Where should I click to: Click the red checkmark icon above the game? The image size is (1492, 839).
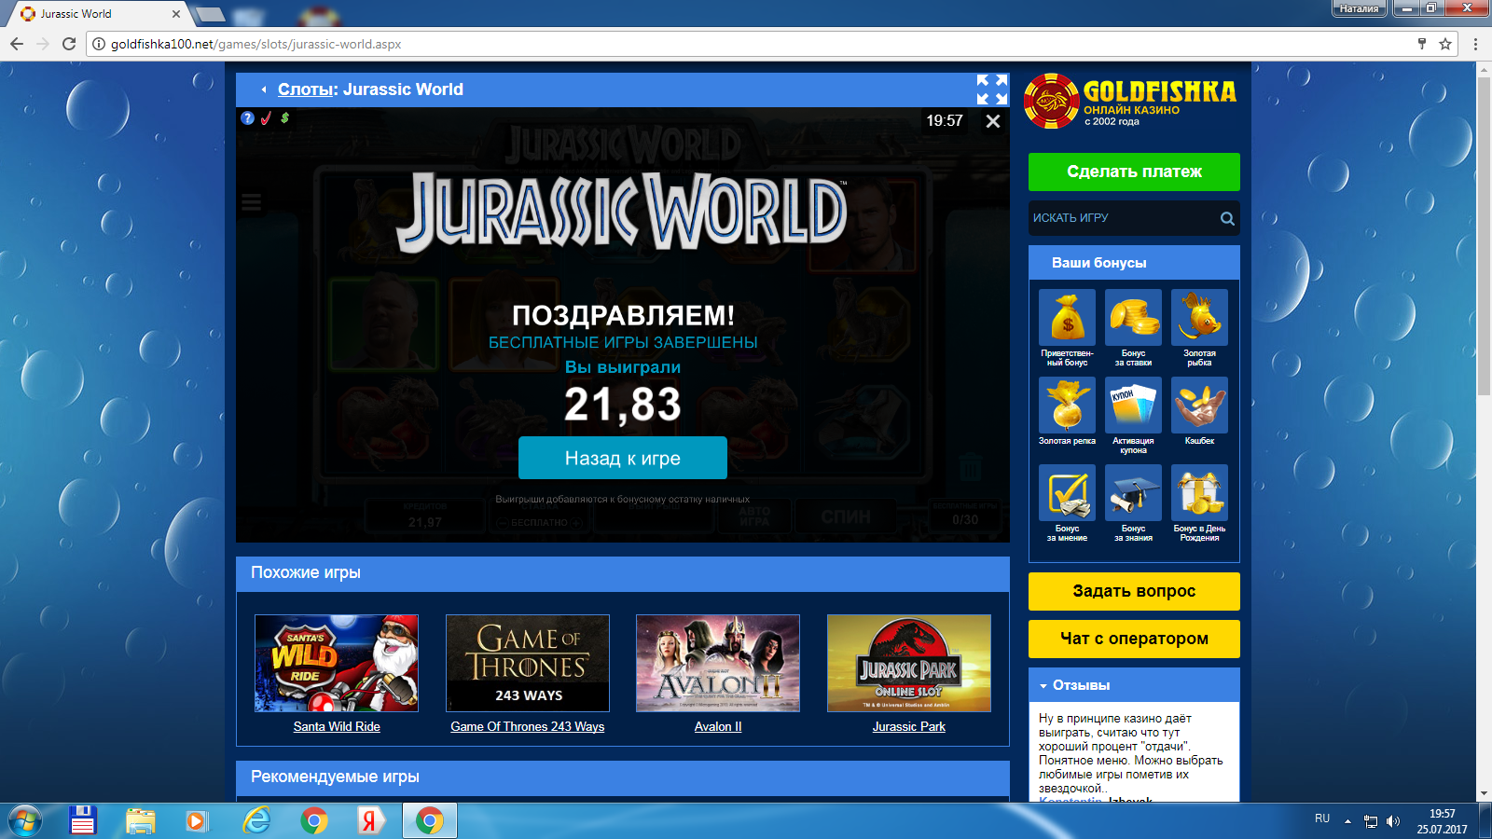click(266, 118)
